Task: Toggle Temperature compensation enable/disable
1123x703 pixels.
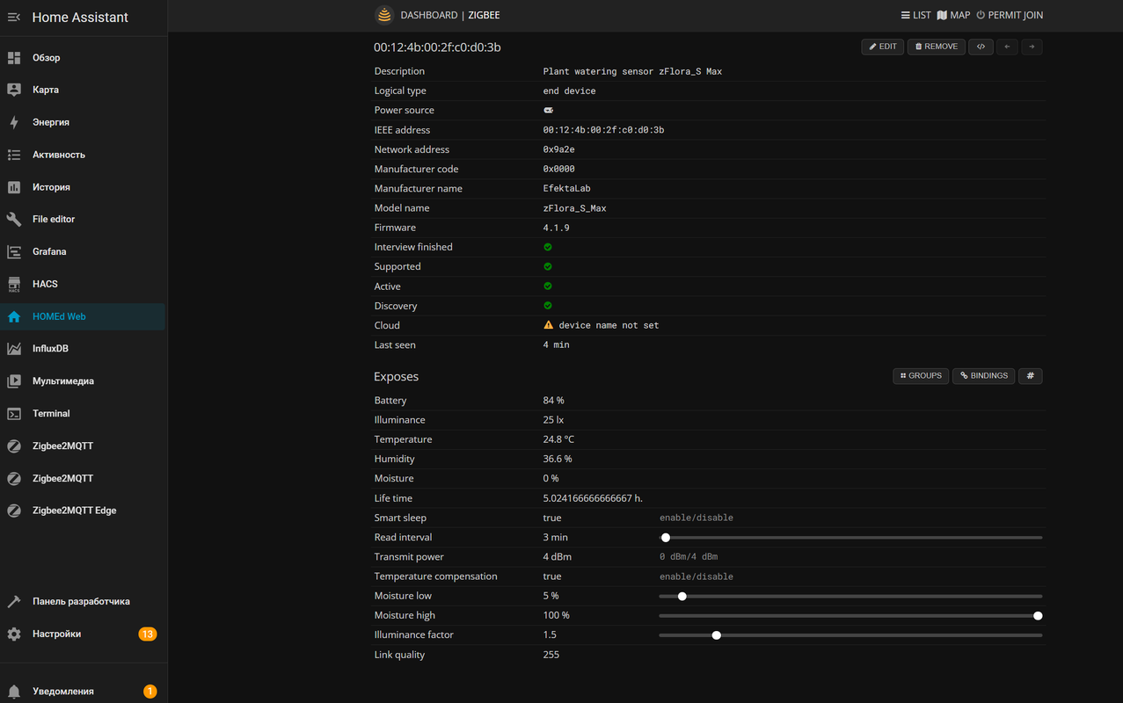Action: pyautogui.click(x=696, y=576)
